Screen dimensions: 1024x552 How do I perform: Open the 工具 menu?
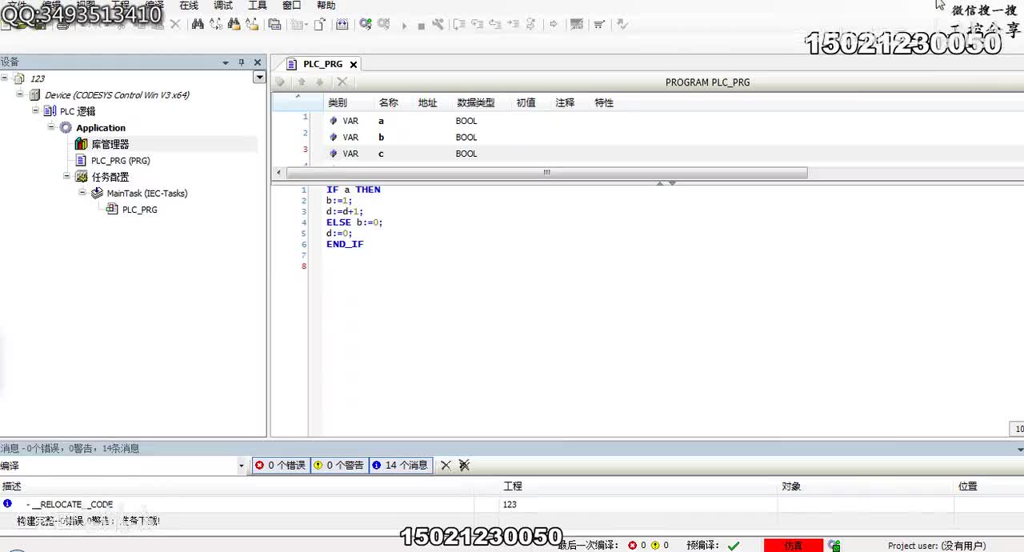point(258,5)
